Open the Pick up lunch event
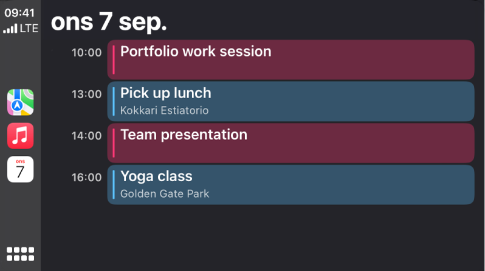 291,101
